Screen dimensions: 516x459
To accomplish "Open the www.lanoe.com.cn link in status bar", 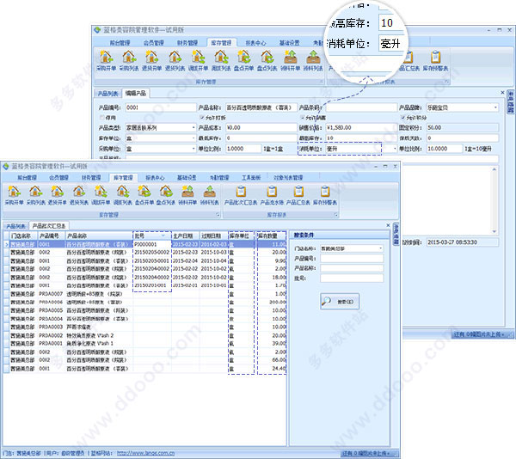I will [146, 453].
